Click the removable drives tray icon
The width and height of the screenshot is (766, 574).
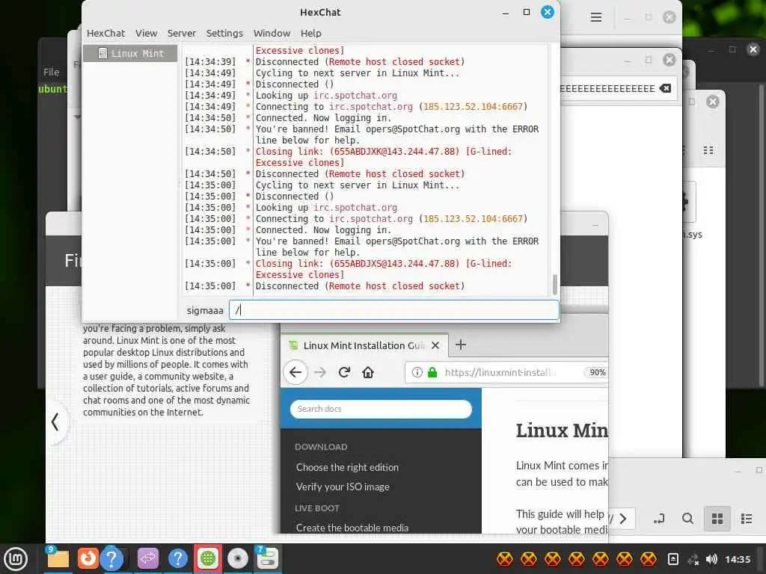(672, 559)
